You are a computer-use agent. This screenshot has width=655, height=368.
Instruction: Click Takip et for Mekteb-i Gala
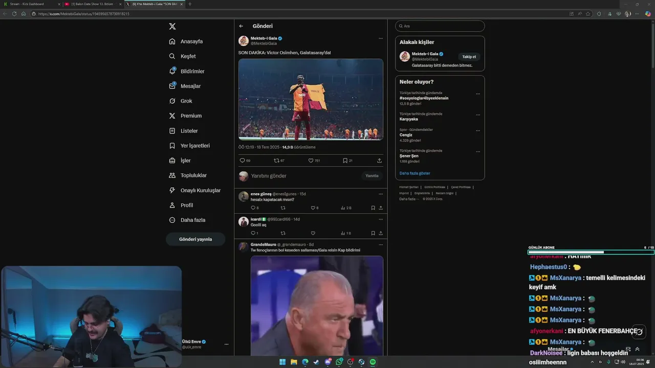point(469,57)
